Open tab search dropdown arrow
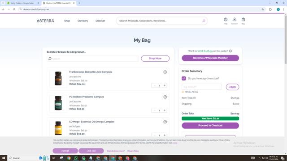This screenshot has height=161, width=287. click(x=3, y=3)
